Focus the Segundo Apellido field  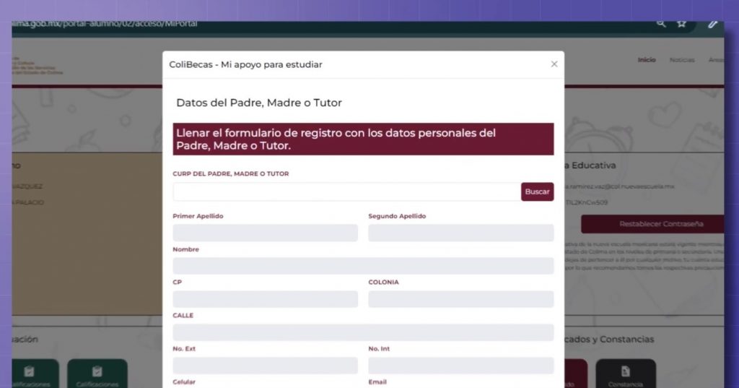click(460, 233)
